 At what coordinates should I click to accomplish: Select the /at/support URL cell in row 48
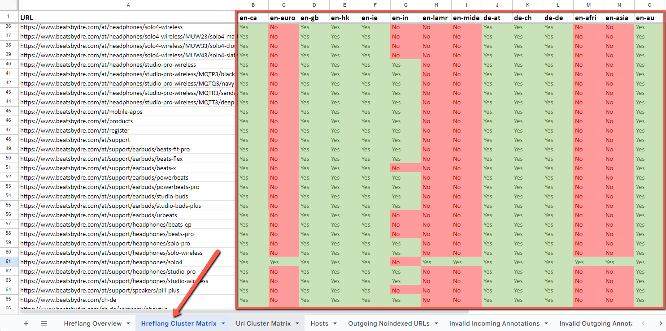click(128, 140)
